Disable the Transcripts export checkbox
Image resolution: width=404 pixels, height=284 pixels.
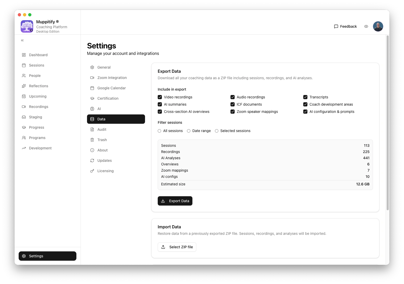305,97
